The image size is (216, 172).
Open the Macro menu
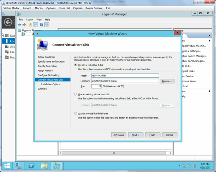point(39,8)
